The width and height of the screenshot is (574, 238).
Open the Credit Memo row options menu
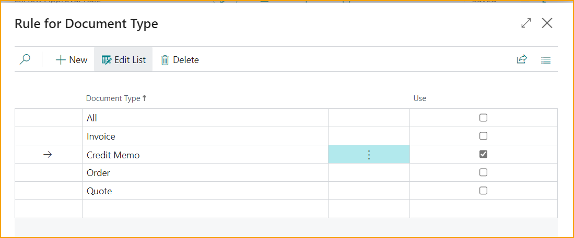click(x=369, y=155)
